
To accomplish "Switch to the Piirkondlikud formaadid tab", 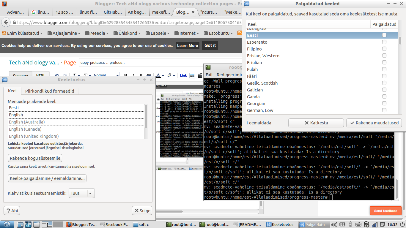I will click(x=50, y=91).
